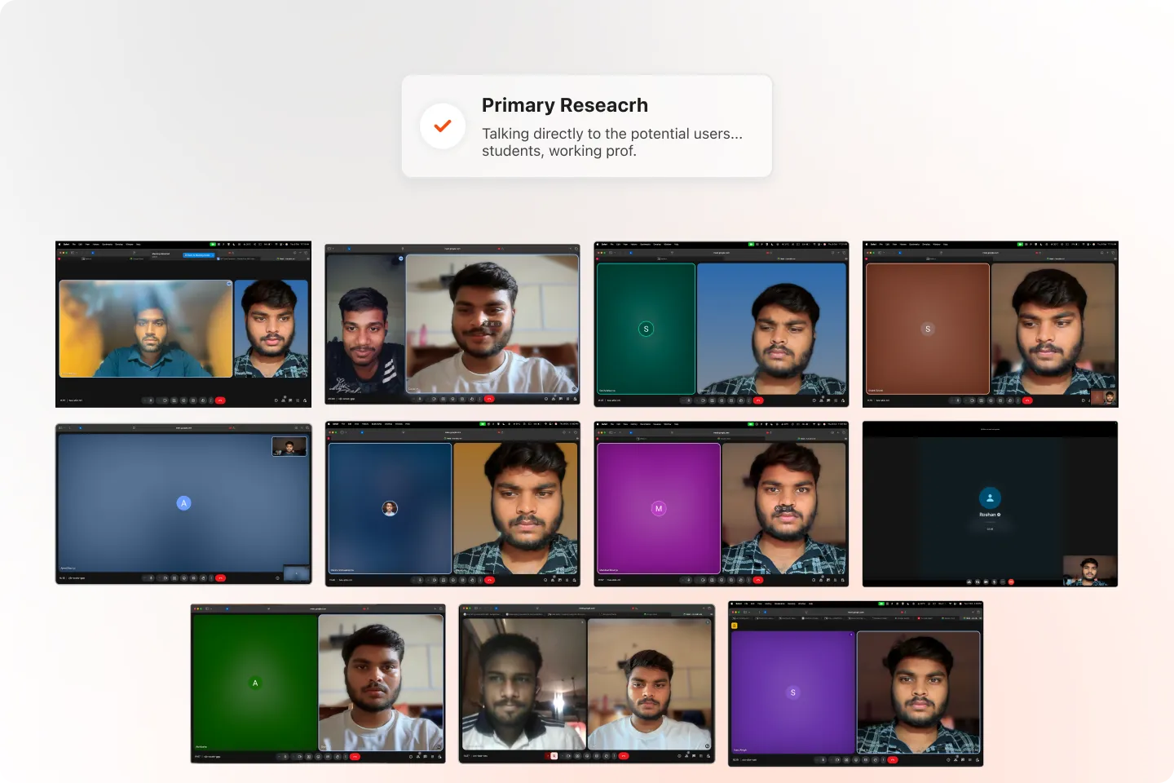Screen dimensions: 1174x783
Task: Open host controls in the bottom-right call
Action: coord(978,759)
